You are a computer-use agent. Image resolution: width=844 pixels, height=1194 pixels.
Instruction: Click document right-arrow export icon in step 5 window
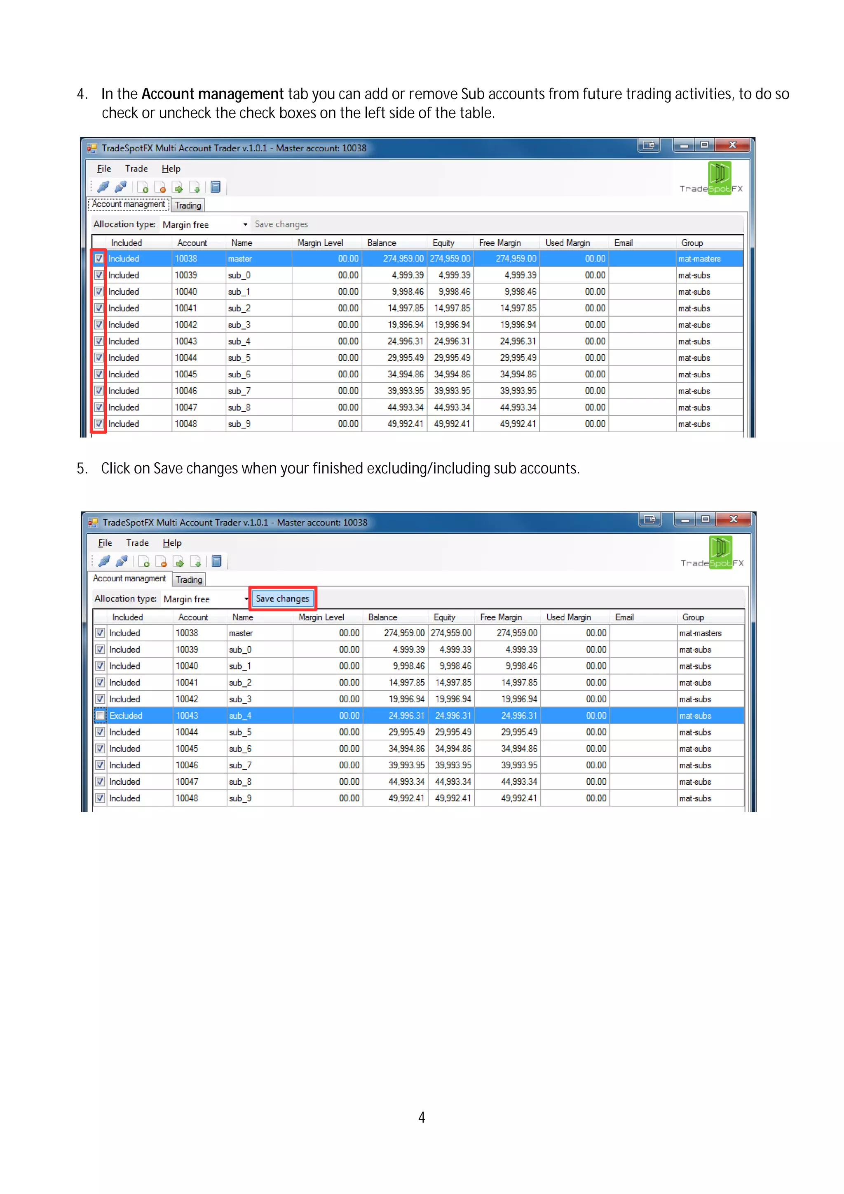click(x=178, y=562)
